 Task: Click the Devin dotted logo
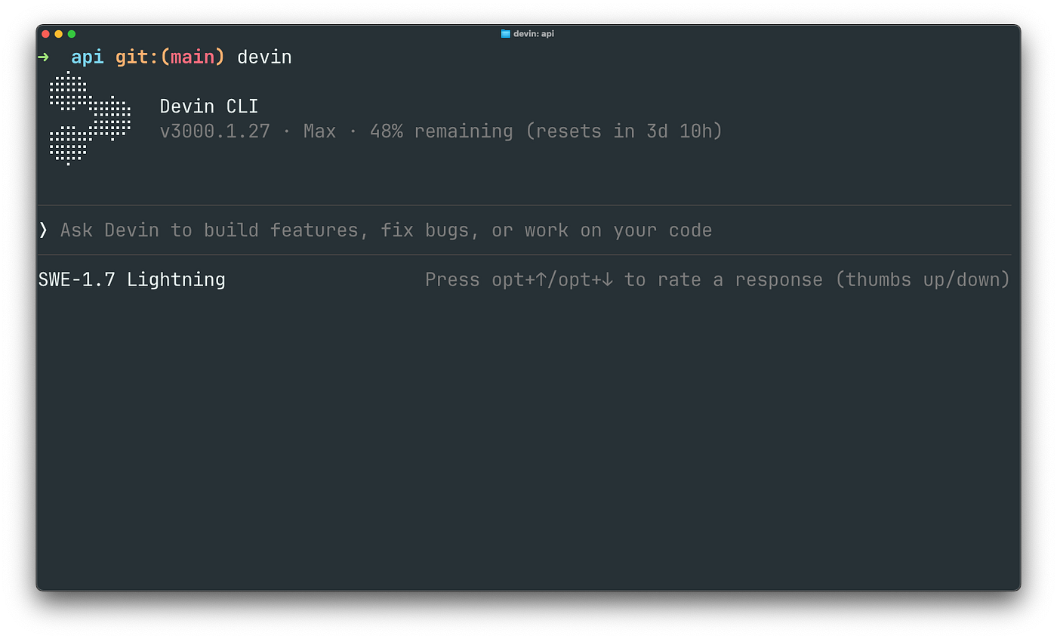[90, 118]
